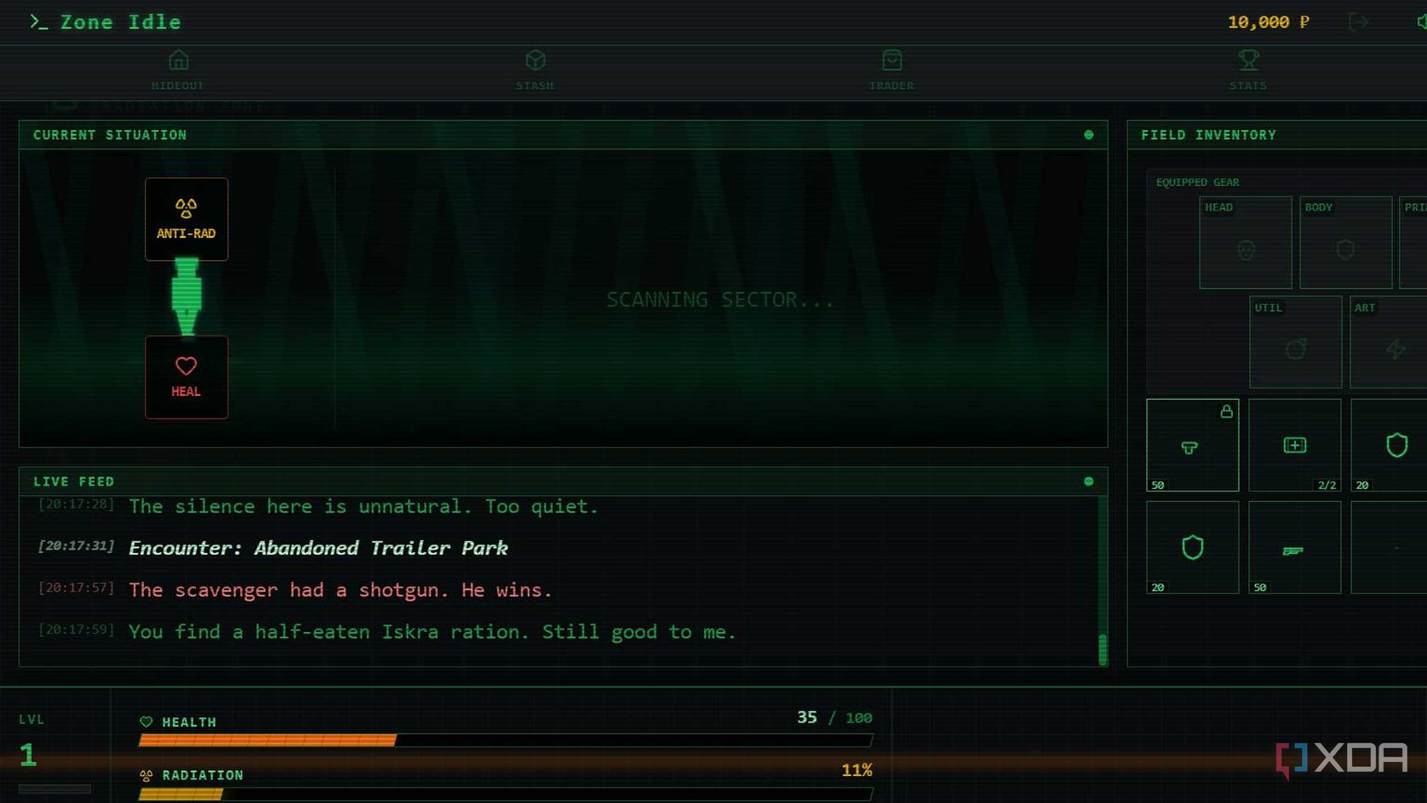Use the Anti-Rad button

point(186,219)
